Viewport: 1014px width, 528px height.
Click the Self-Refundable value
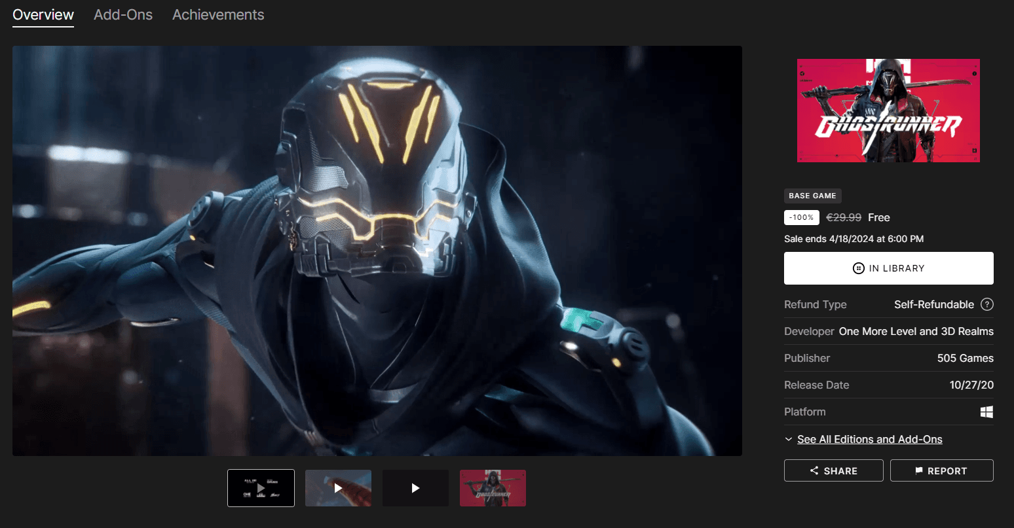[x=934, y=304]
